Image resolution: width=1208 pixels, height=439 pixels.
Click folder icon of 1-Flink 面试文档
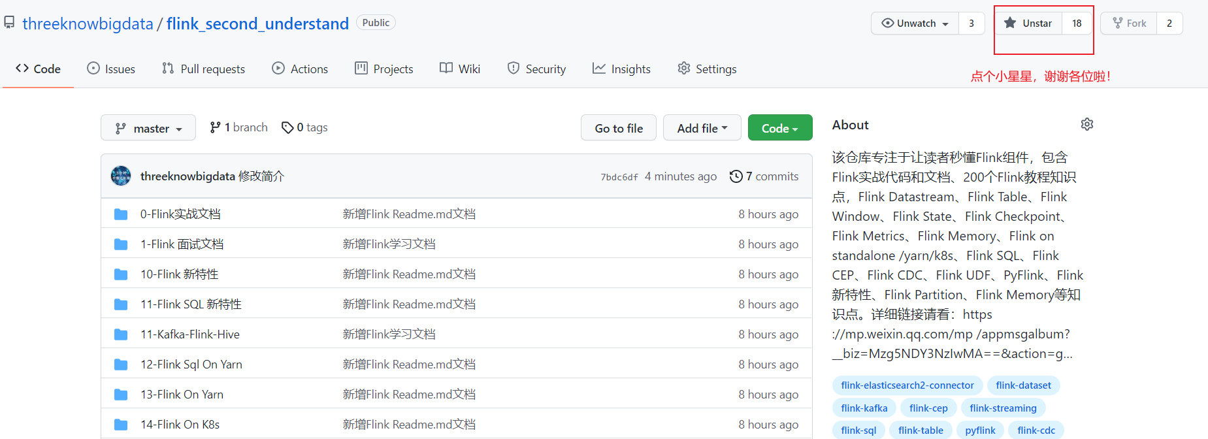(121, 244)
